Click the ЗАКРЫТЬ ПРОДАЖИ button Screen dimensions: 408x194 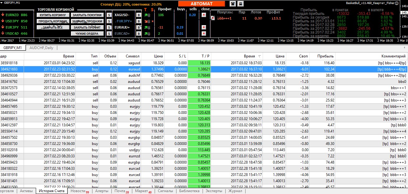[87, 21]
